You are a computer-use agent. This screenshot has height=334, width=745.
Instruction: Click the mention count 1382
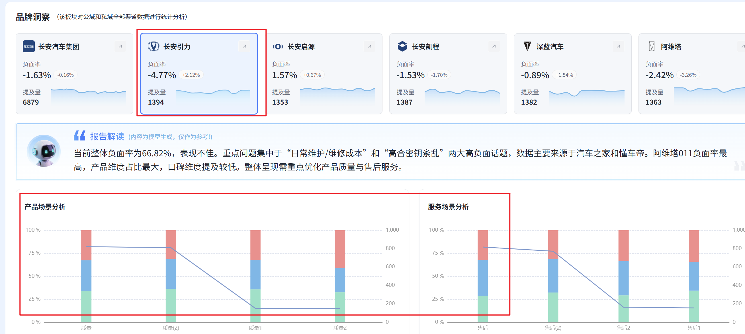point(529,102)
